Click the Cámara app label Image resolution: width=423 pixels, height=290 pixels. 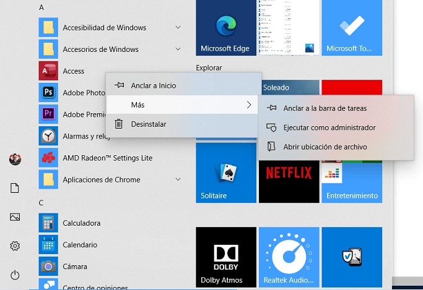[x=75, y=267]
